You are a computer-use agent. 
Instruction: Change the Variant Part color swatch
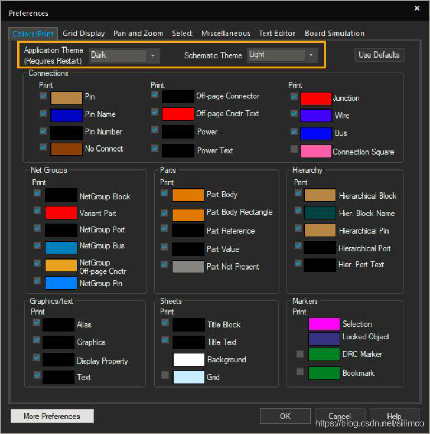coord(61,213)
